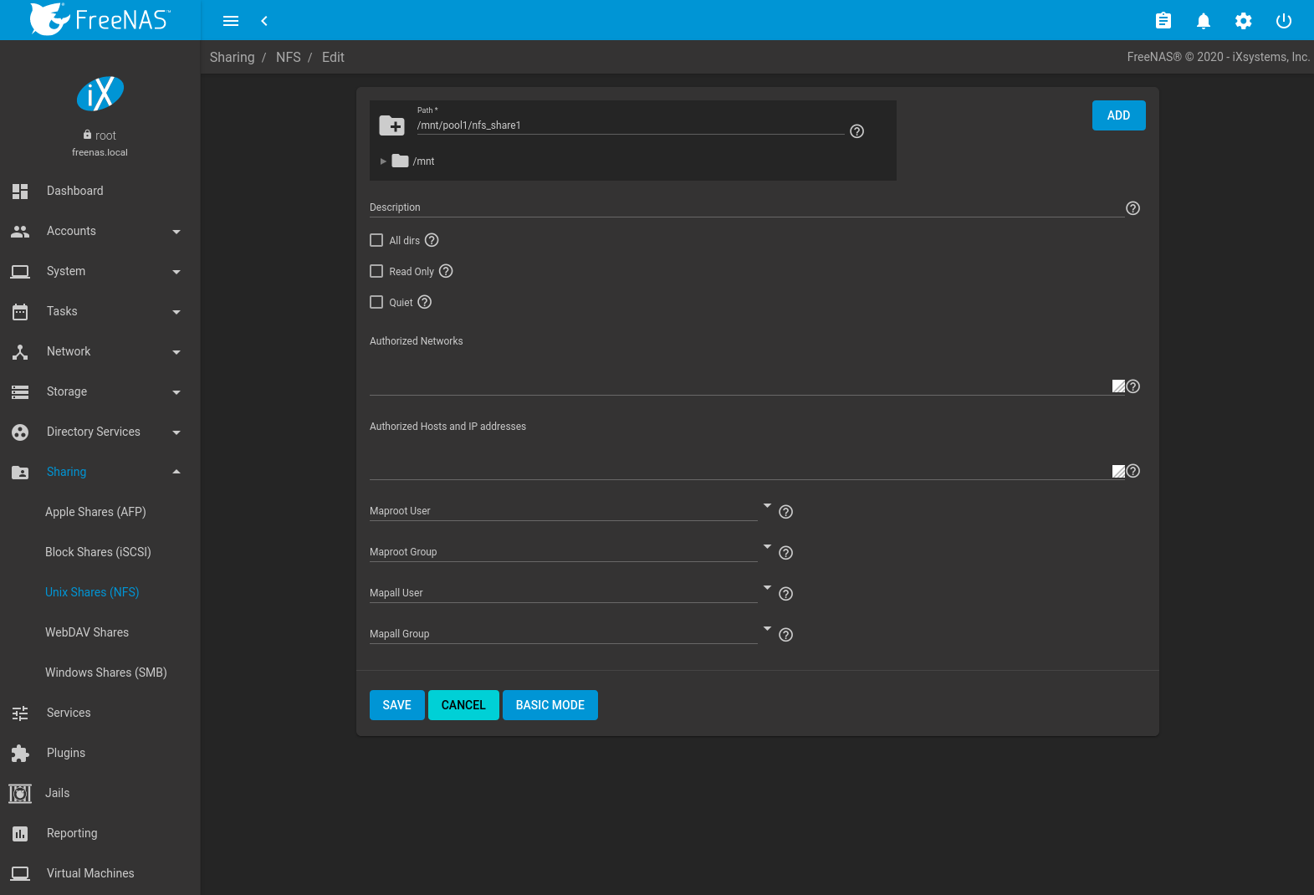
Task: Expand the /mnt folder tree node
Action: pyautogui.click(x=383, y=161)
